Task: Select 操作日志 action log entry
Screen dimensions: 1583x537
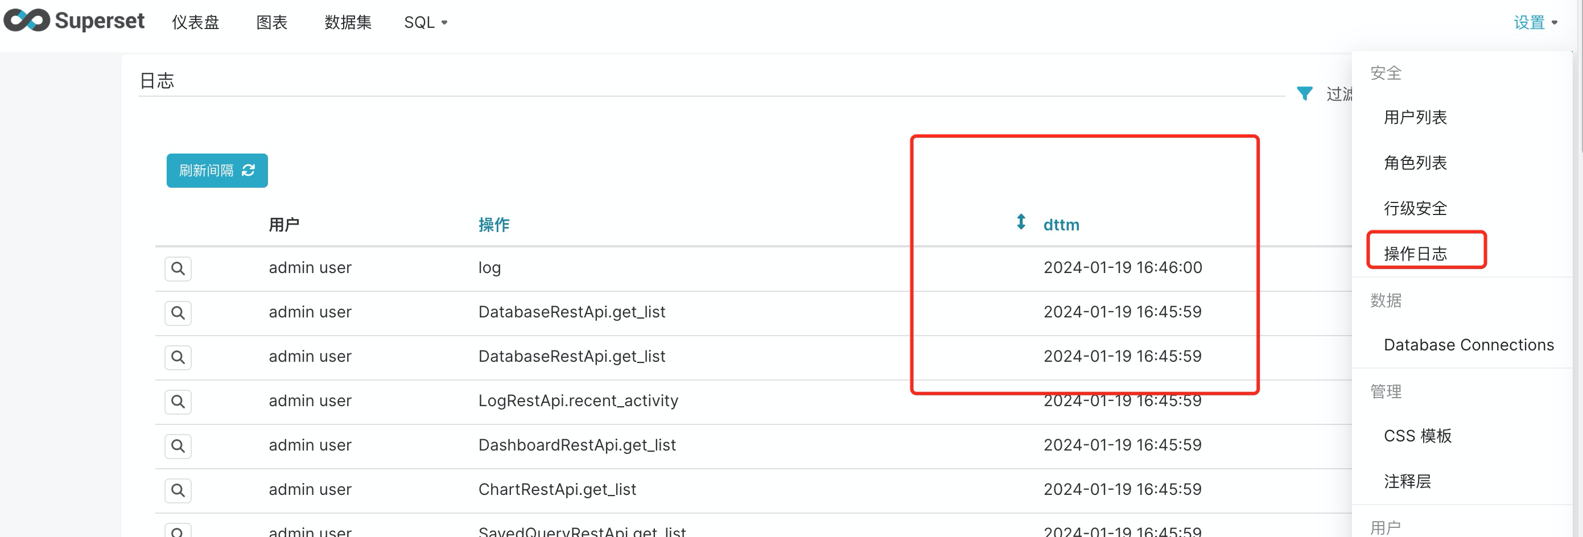Action: pyautogui.click(x=1415, y=253)
